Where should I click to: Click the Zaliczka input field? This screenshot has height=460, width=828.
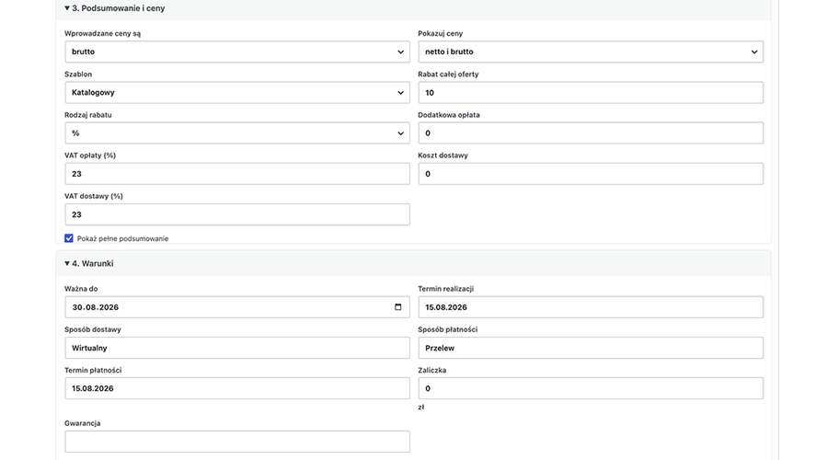click(x=591, y=388)
